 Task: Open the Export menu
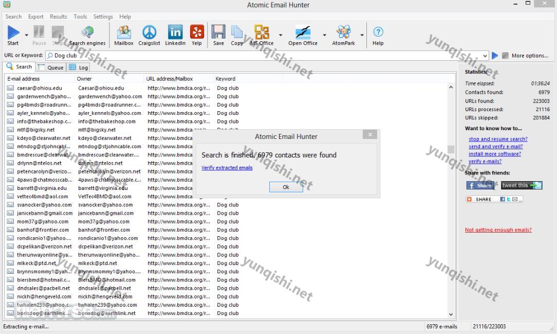click(x=36, y=16)
